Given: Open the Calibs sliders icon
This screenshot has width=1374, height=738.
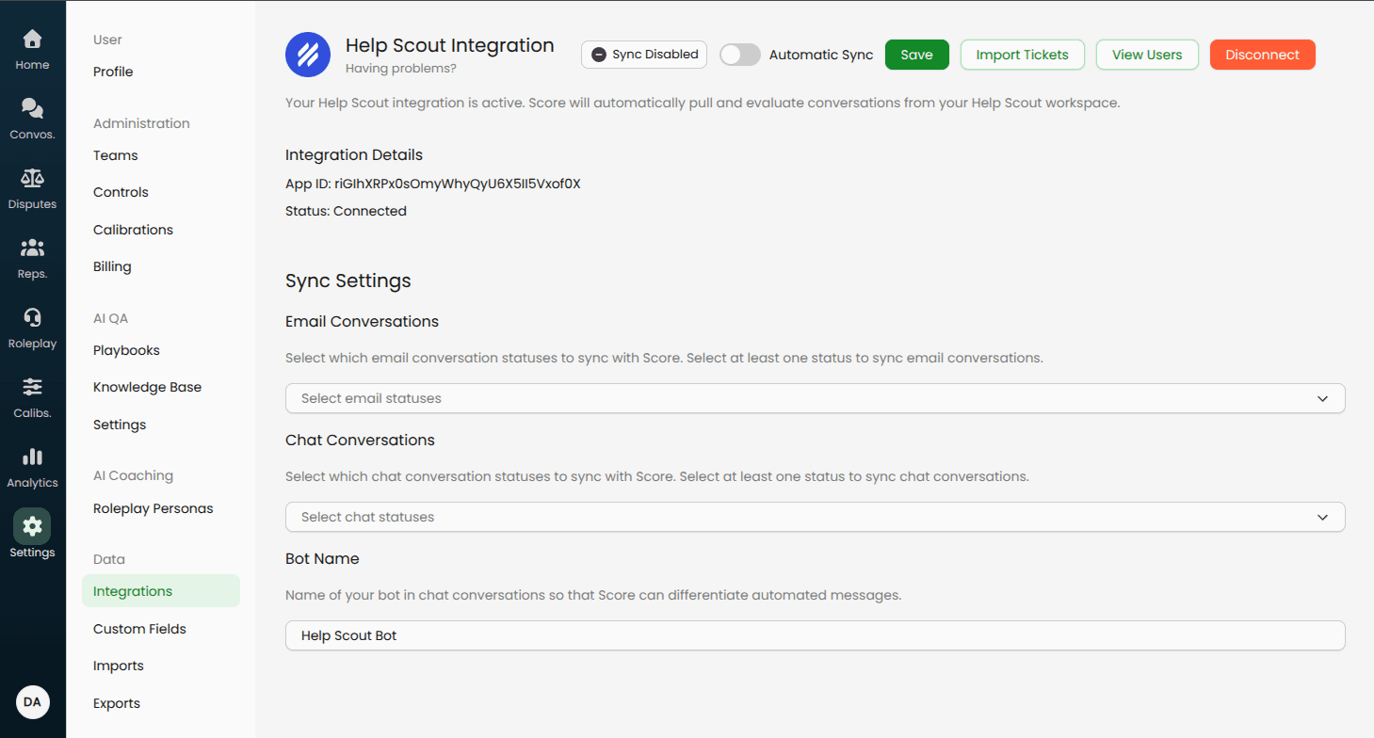Looking at the screenshot, I should (x=32, y=387).
